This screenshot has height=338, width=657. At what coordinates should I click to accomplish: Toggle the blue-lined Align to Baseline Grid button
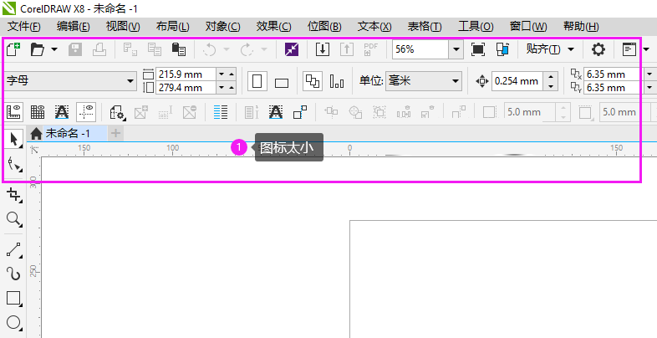click(221, 112)
